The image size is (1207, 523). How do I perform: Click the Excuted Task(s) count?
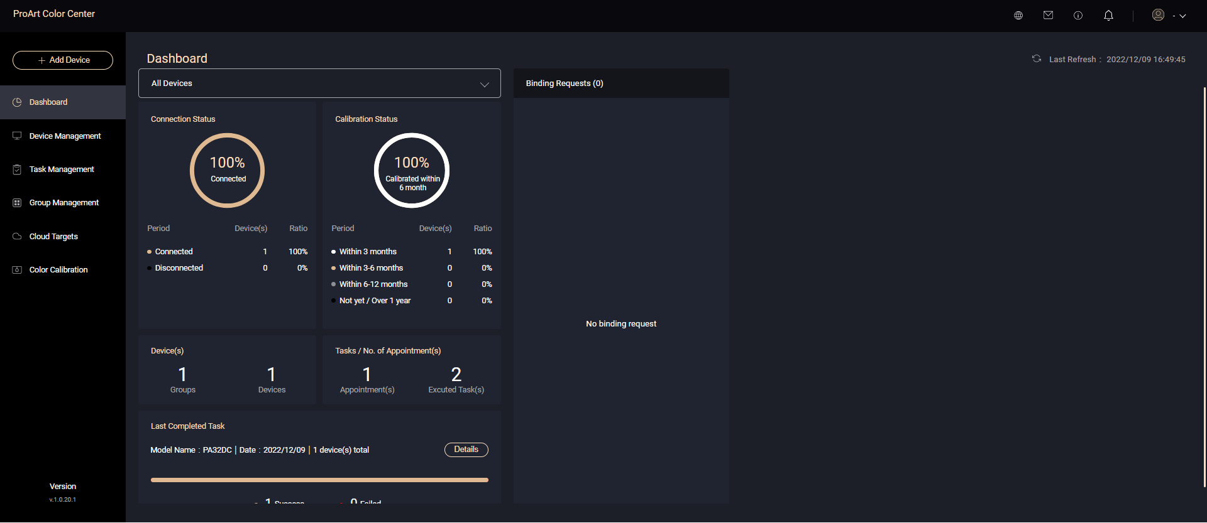456,375
